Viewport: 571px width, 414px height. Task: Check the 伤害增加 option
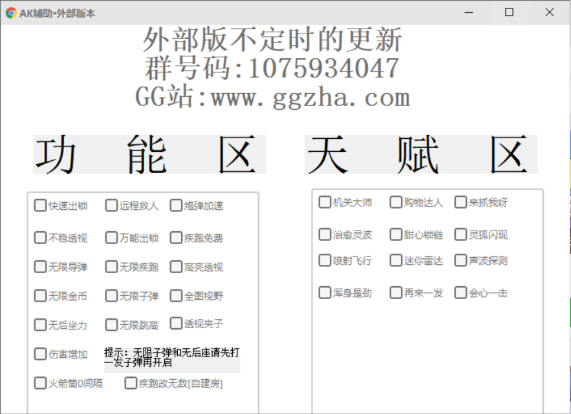pyautogui.click(x=41, y=354)
